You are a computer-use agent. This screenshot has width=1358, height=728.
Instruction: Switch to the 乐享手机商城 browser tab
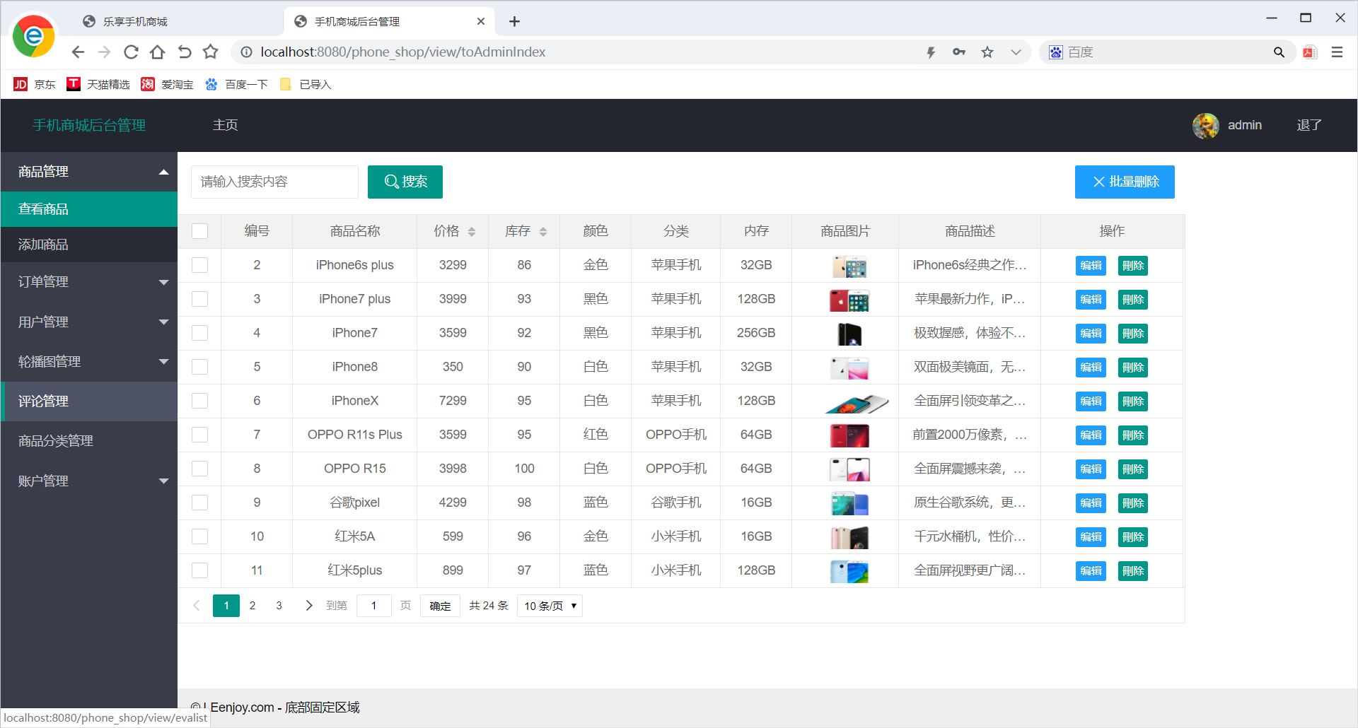[134, 21]
